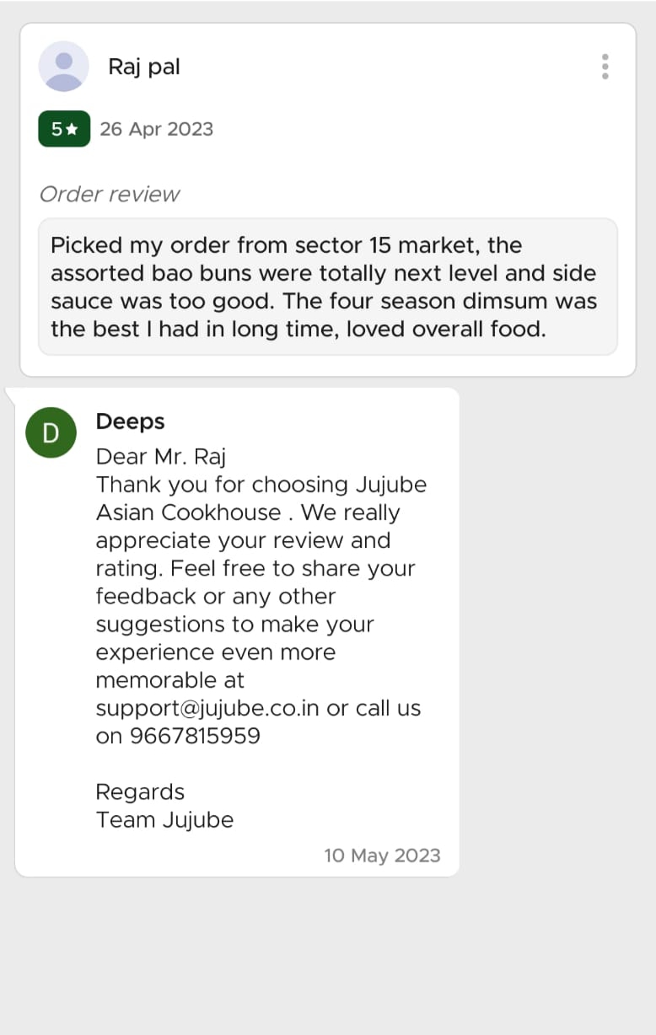
Task: Tap "suggestions to make your" reply line
Action: (234, 625)
